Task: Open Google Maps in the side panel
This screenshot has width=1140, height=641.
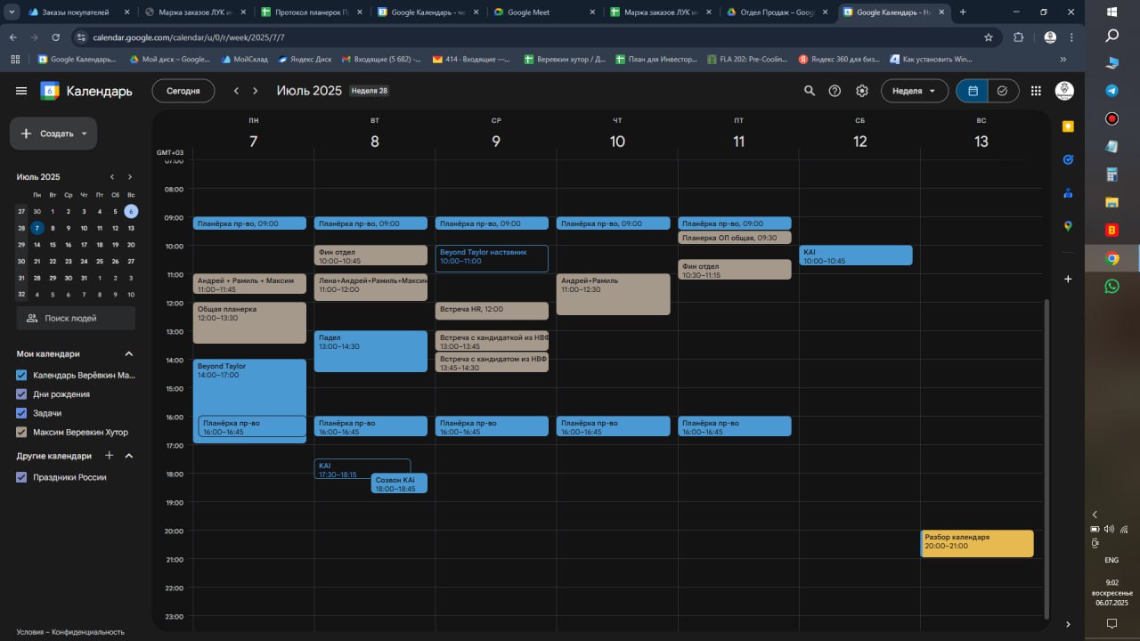Action: pyautogui.click(x=1068, y=226)
